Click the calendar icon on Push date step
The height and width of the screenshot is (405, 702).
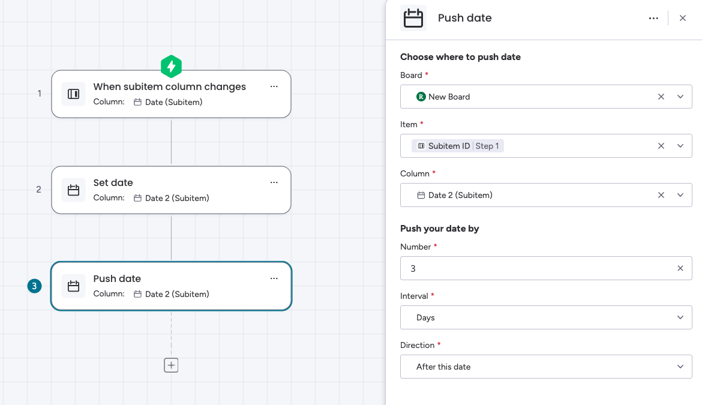[x=73, y=286]
